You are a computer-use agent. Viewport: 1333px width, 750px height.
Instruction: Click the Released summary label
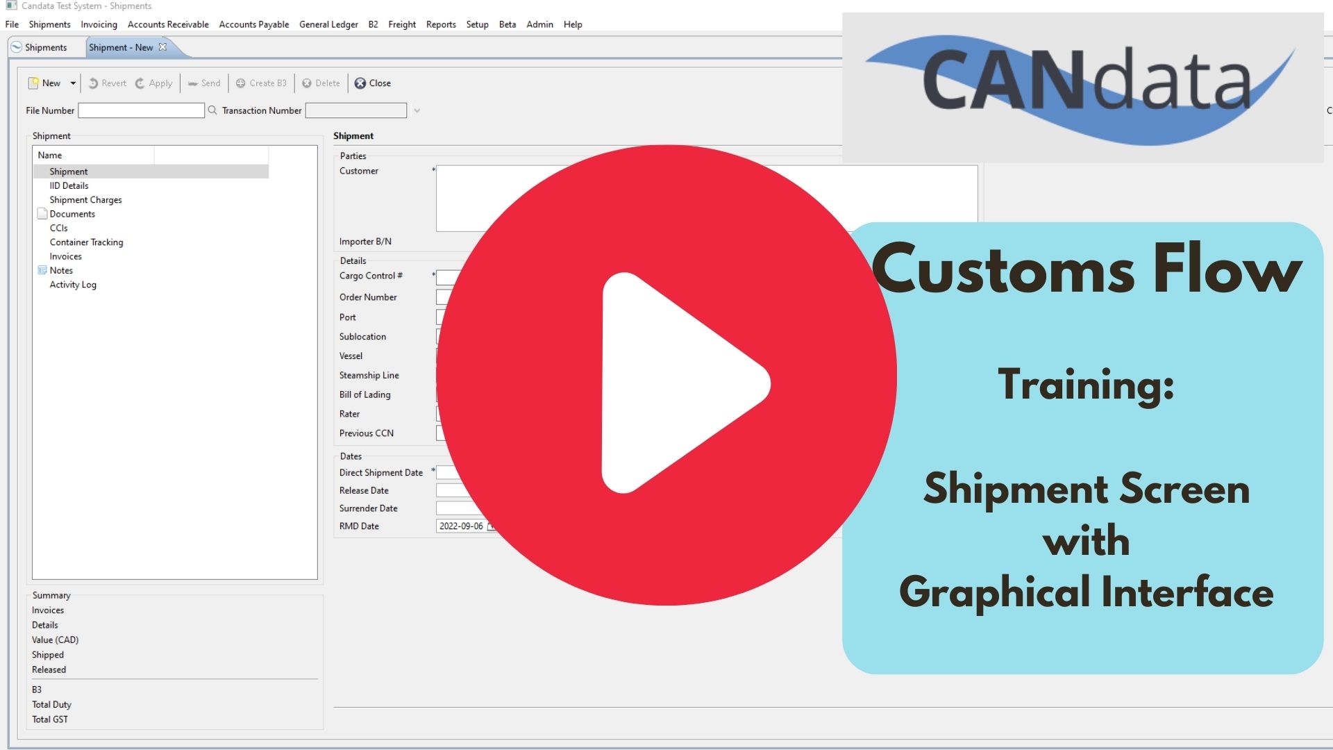click(49, 669)
